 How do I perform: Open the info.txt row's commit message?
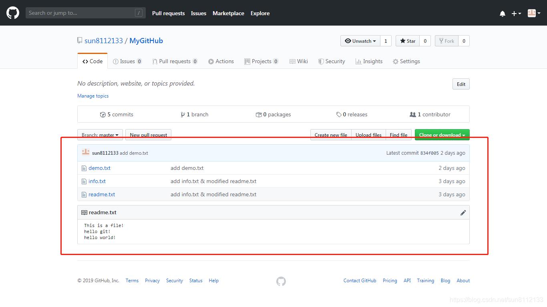[x=213, y=181]
